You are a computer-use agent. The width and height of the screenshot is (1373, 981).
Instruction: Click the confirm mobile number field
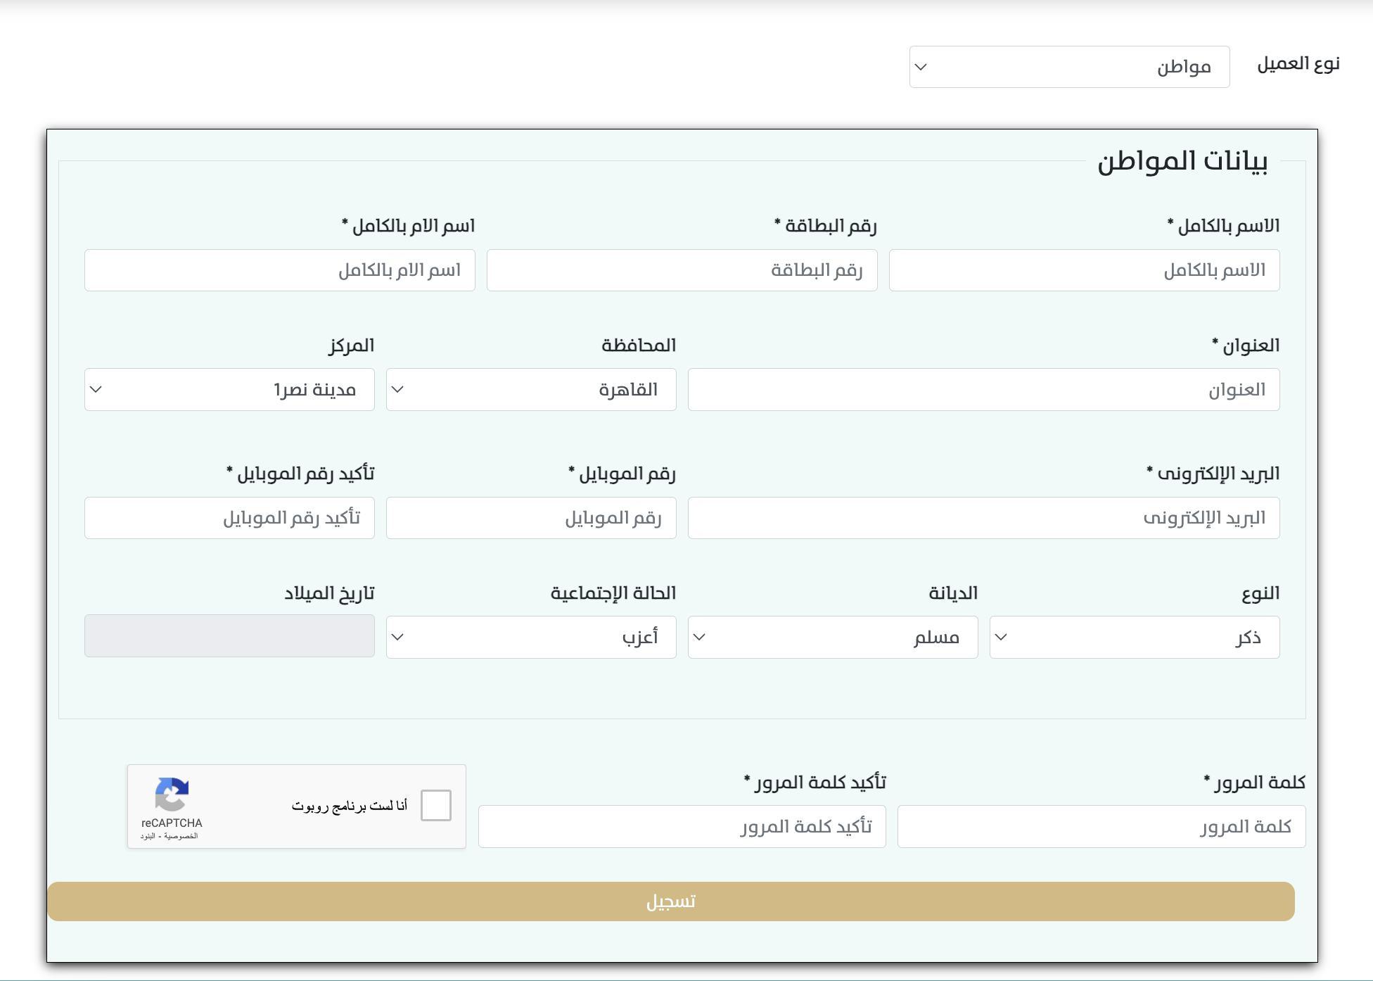pyautogui.click(x=229, y=518)
